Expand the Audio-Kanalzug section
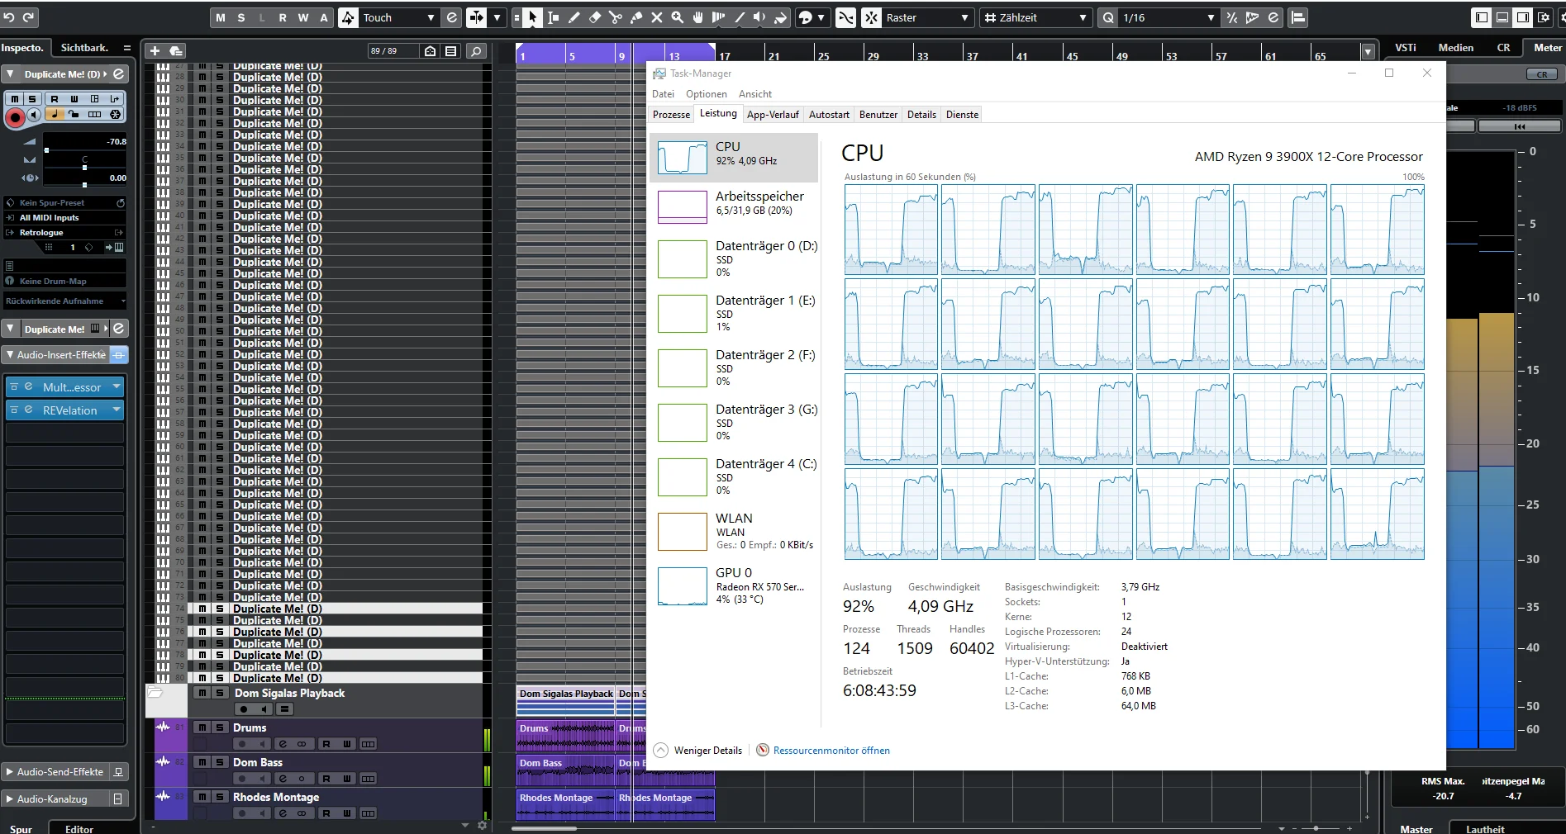This screenshot has width=1566, height=834. (x=10, y=799)
